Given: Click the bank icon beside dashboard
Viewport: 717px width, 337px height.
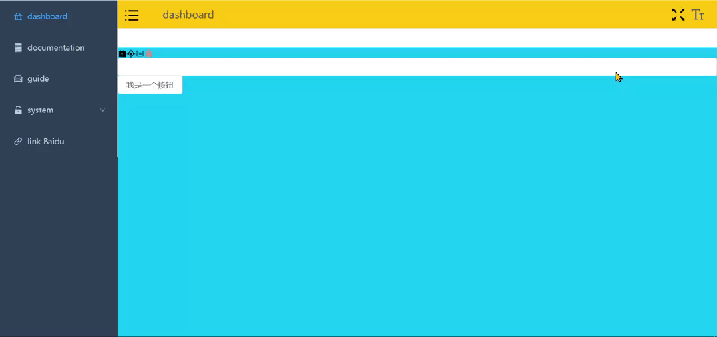Looking at the screenshot, I should (18, 17).
